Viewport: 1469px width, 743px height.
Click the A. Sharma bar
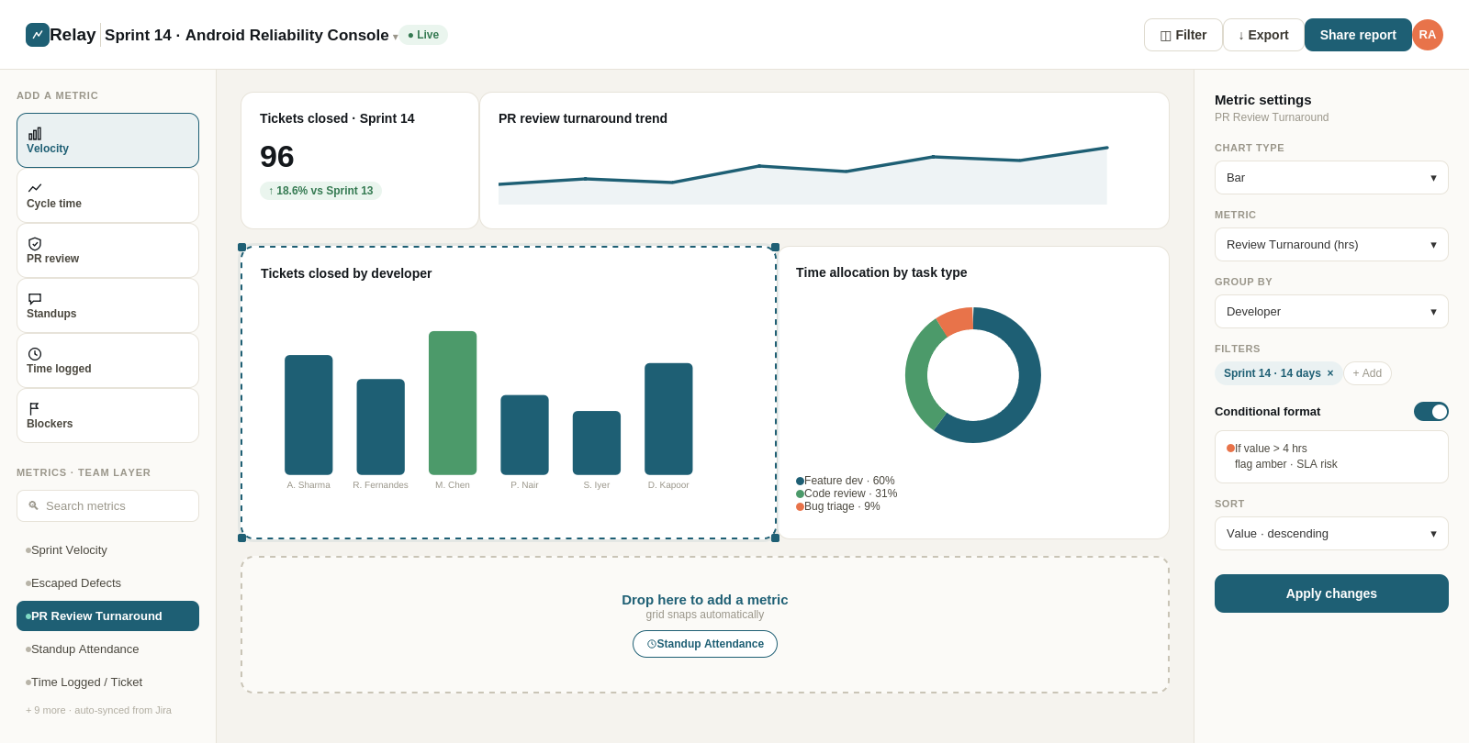coord(308,415)
